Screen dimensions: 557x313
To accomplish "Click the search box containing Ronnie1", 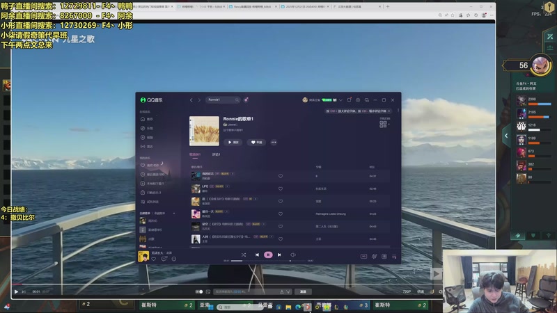I will (x=223, y=100).
